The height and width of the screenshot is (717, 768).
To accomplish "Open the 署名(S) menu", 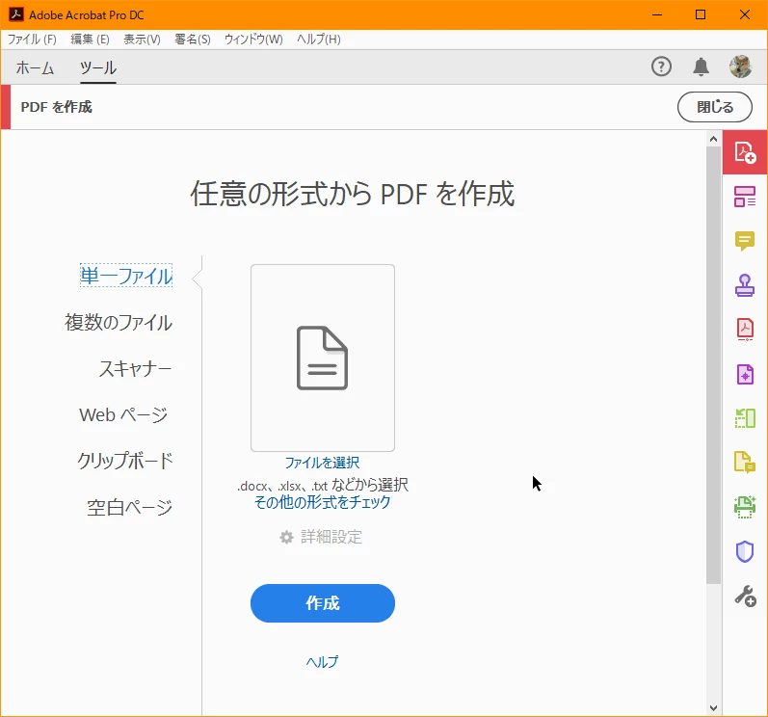I will click(193, 40).
